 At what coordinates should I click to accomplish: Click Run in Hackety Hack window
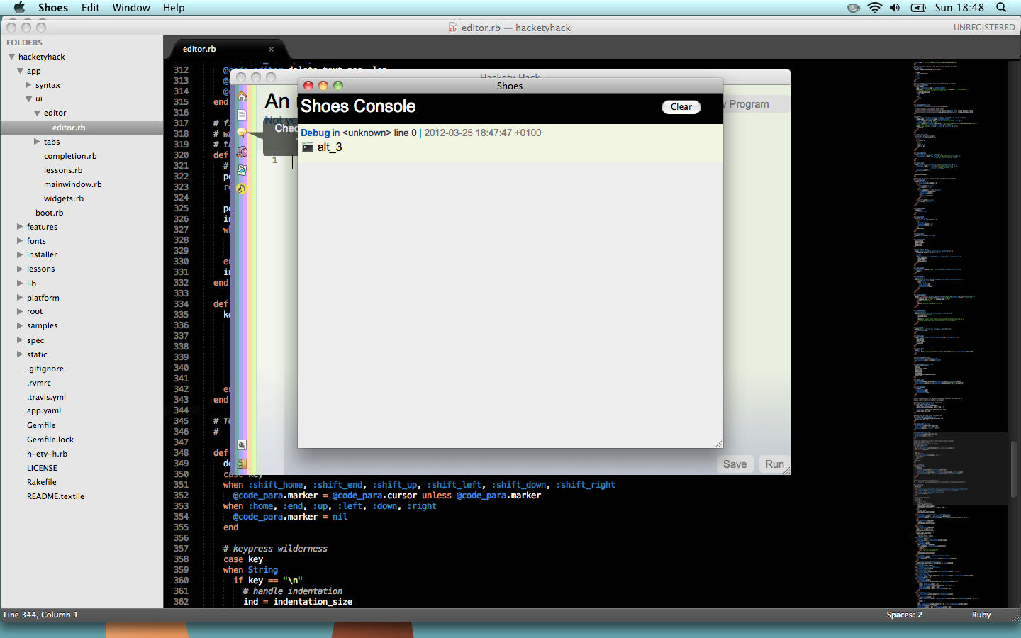pos(774,464)
